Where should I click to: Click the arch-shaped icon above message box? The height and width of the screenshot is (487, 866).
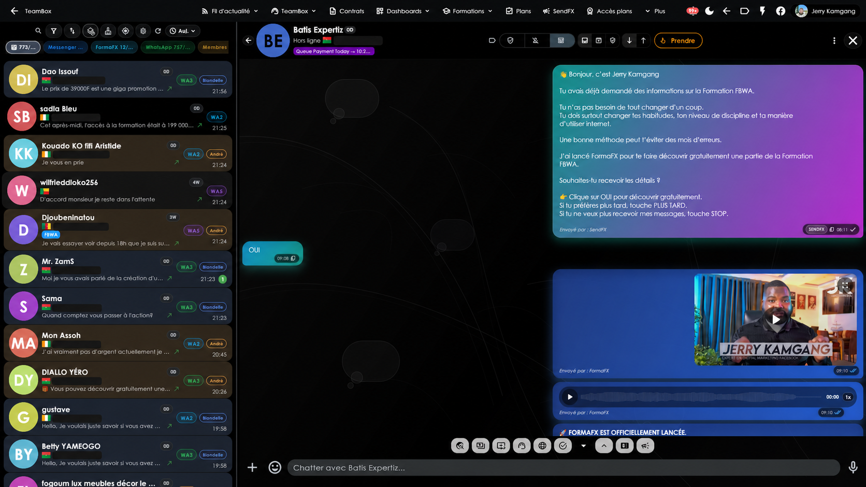tap(522, 446)
